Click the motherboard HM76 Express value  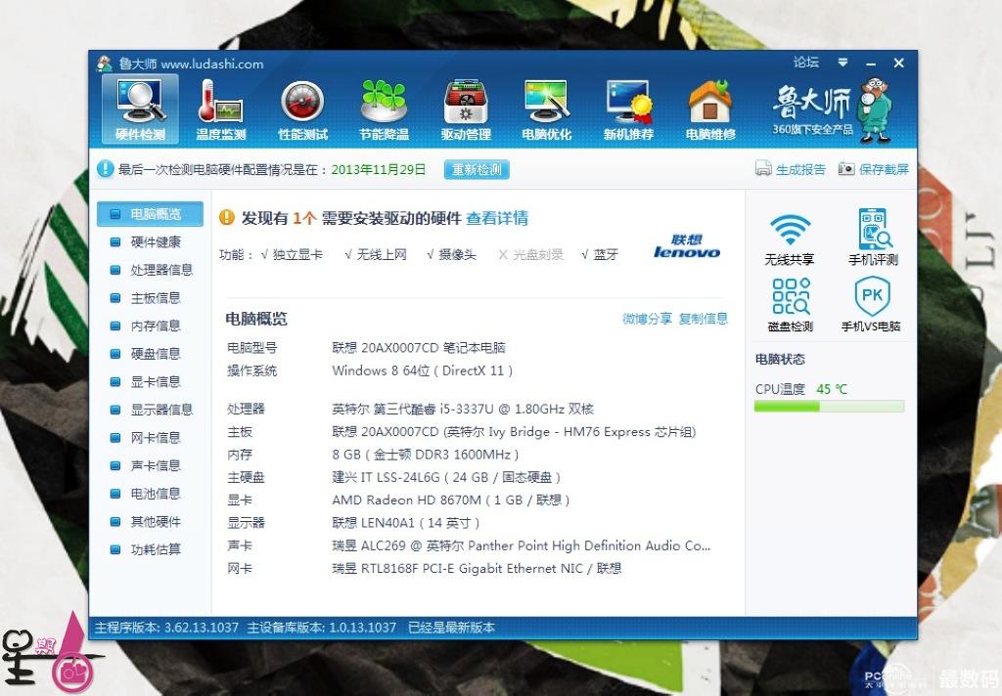point(514,432)
